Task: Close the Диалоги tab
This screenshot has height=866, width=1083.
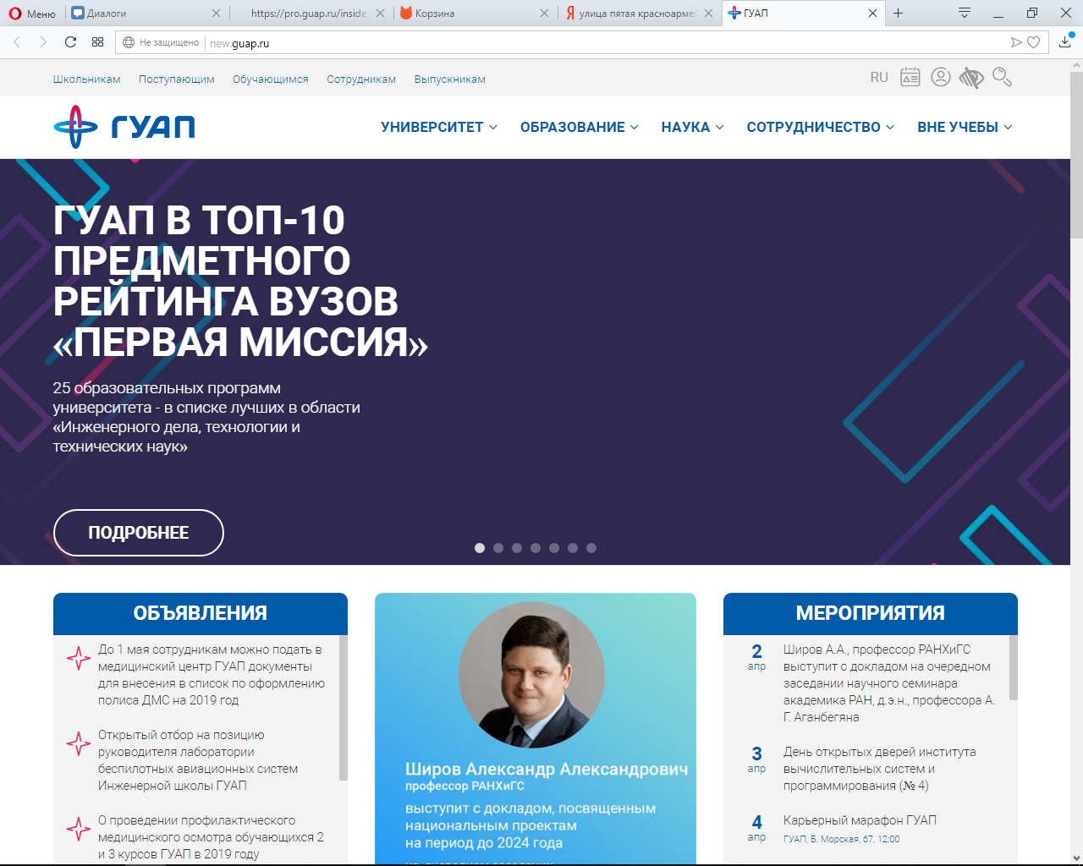Action: pyautogui.click(x=216, y=14)
